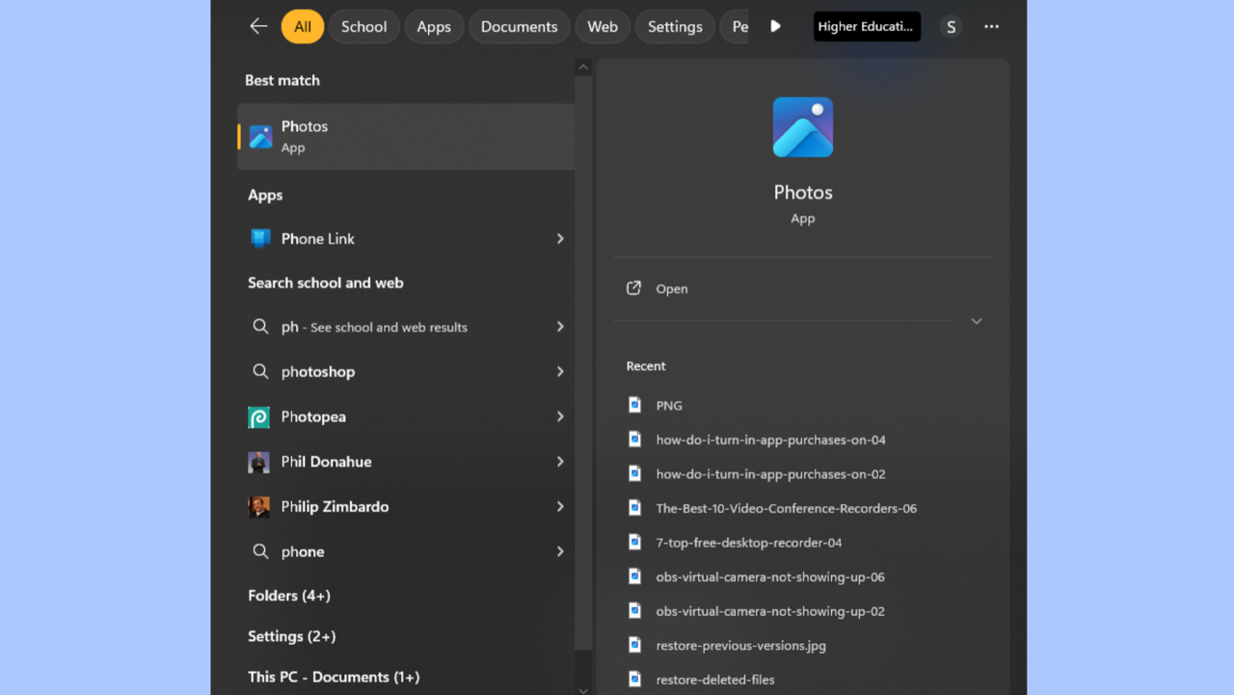
Task: Expand the Philip Zimbardo result chevron
Action: click(x=560, y=506)
